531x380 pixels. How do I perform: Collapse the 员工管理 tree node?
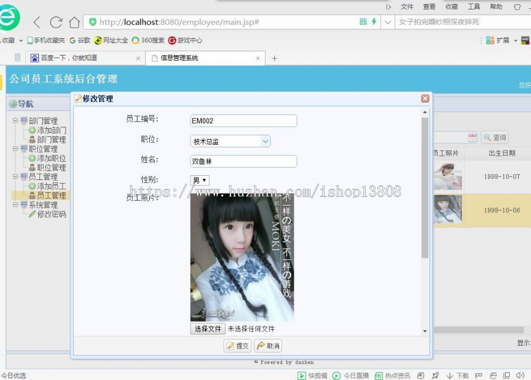16,176
